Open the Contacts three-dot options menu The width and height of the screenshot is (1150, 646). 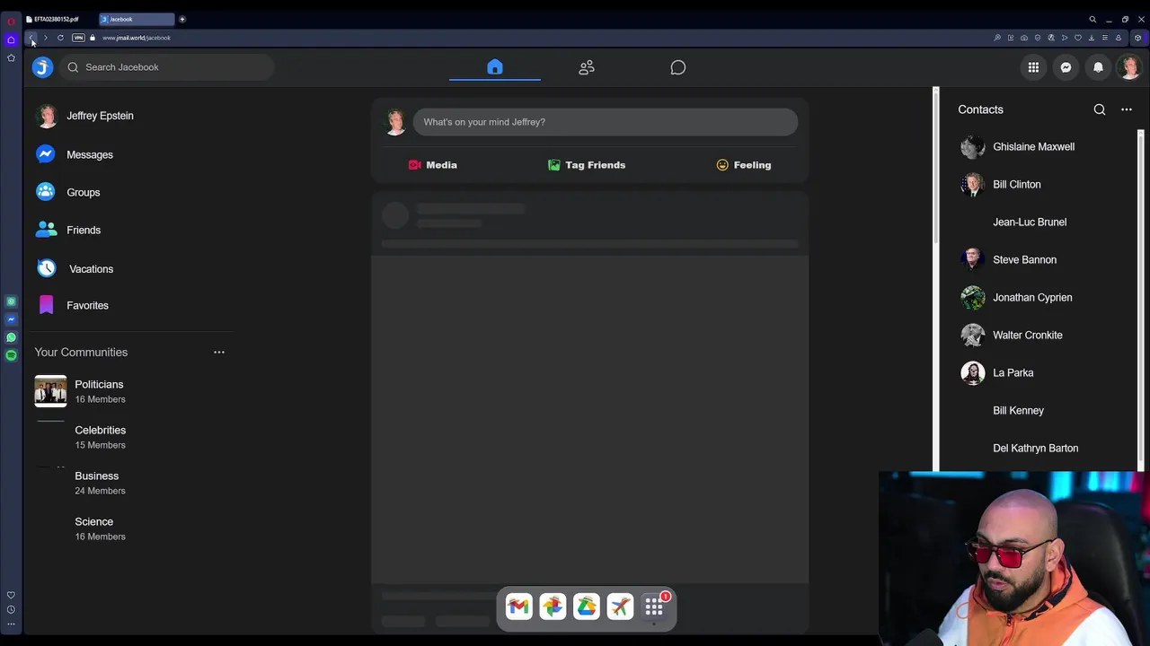coord(1127,109)
